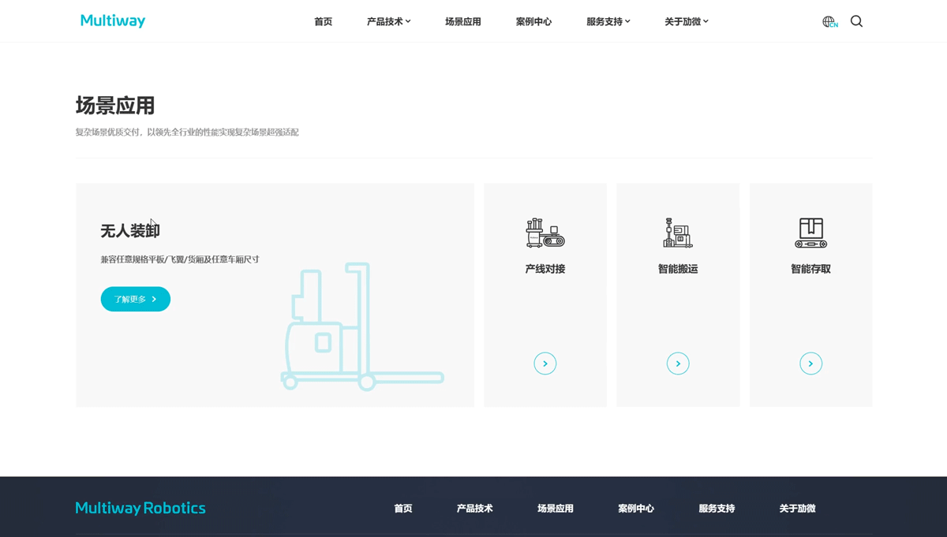The image size is (947, 537).
Task: Expand the 关于劢微 dropdown menu
Action: (x=686, y=22)
